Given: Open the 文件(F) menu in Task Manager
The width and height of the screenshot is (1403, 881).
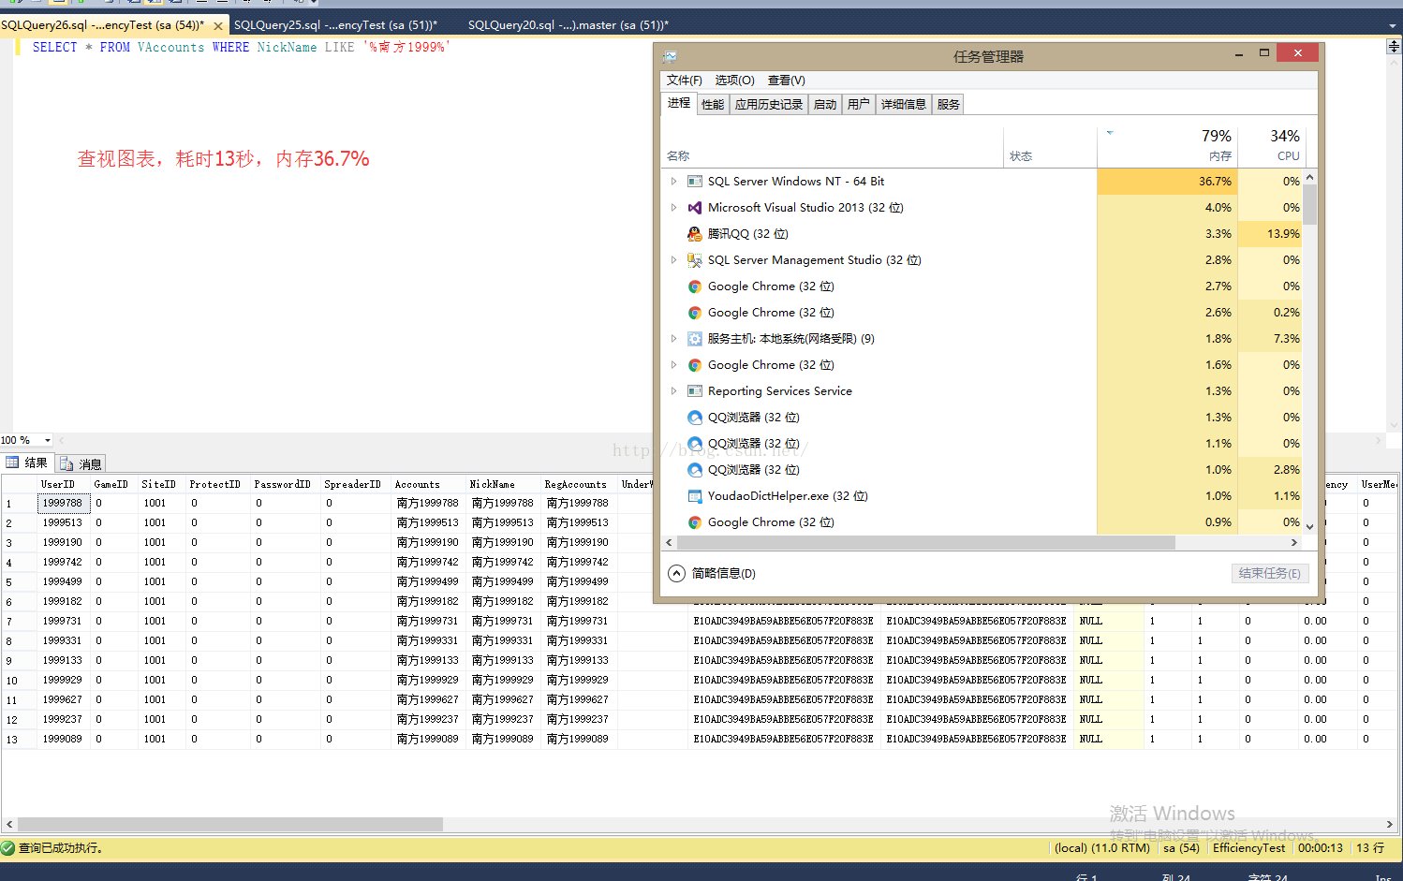Looking at the screenshot, I should click(x=684, y=81).
